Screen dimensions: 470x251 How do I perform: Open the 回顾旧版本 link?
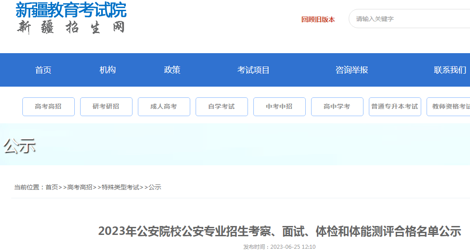pos(318,20)
